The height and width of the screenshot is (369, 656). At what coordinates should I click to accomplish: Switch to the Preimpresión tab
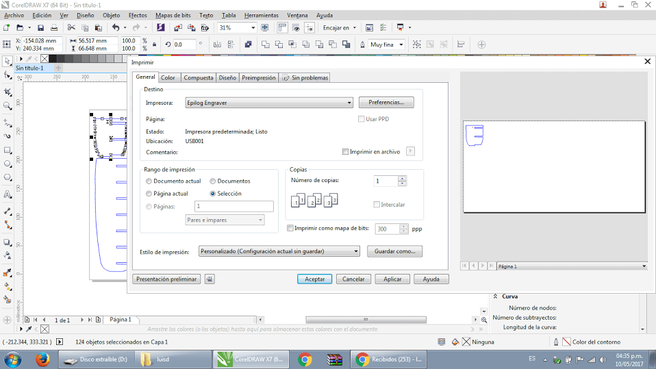(259, 78)
